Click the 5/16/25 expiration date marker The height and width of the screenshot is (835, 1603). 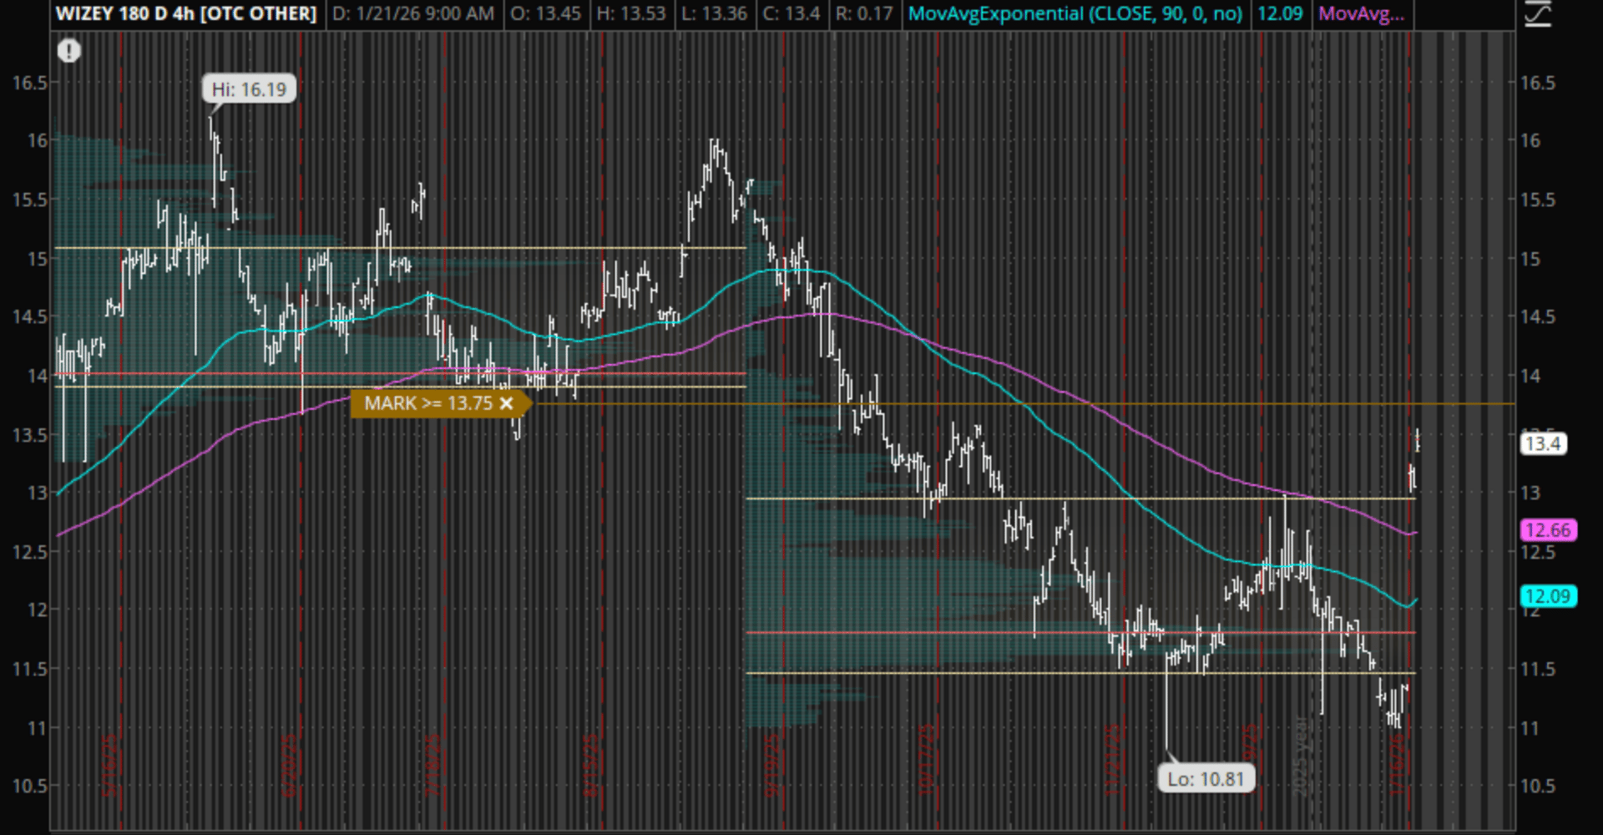pyautogui.click(x=110, y=766)
